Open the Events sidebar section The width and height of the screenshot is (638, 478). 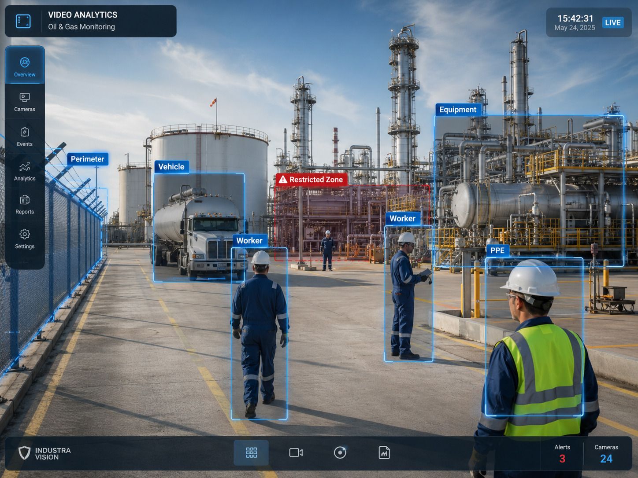25,137
